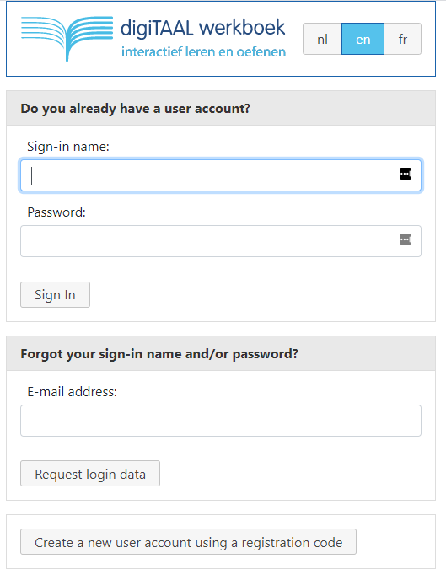
Task: Click the password manager icon in Password field
Action: coord(406,239)
